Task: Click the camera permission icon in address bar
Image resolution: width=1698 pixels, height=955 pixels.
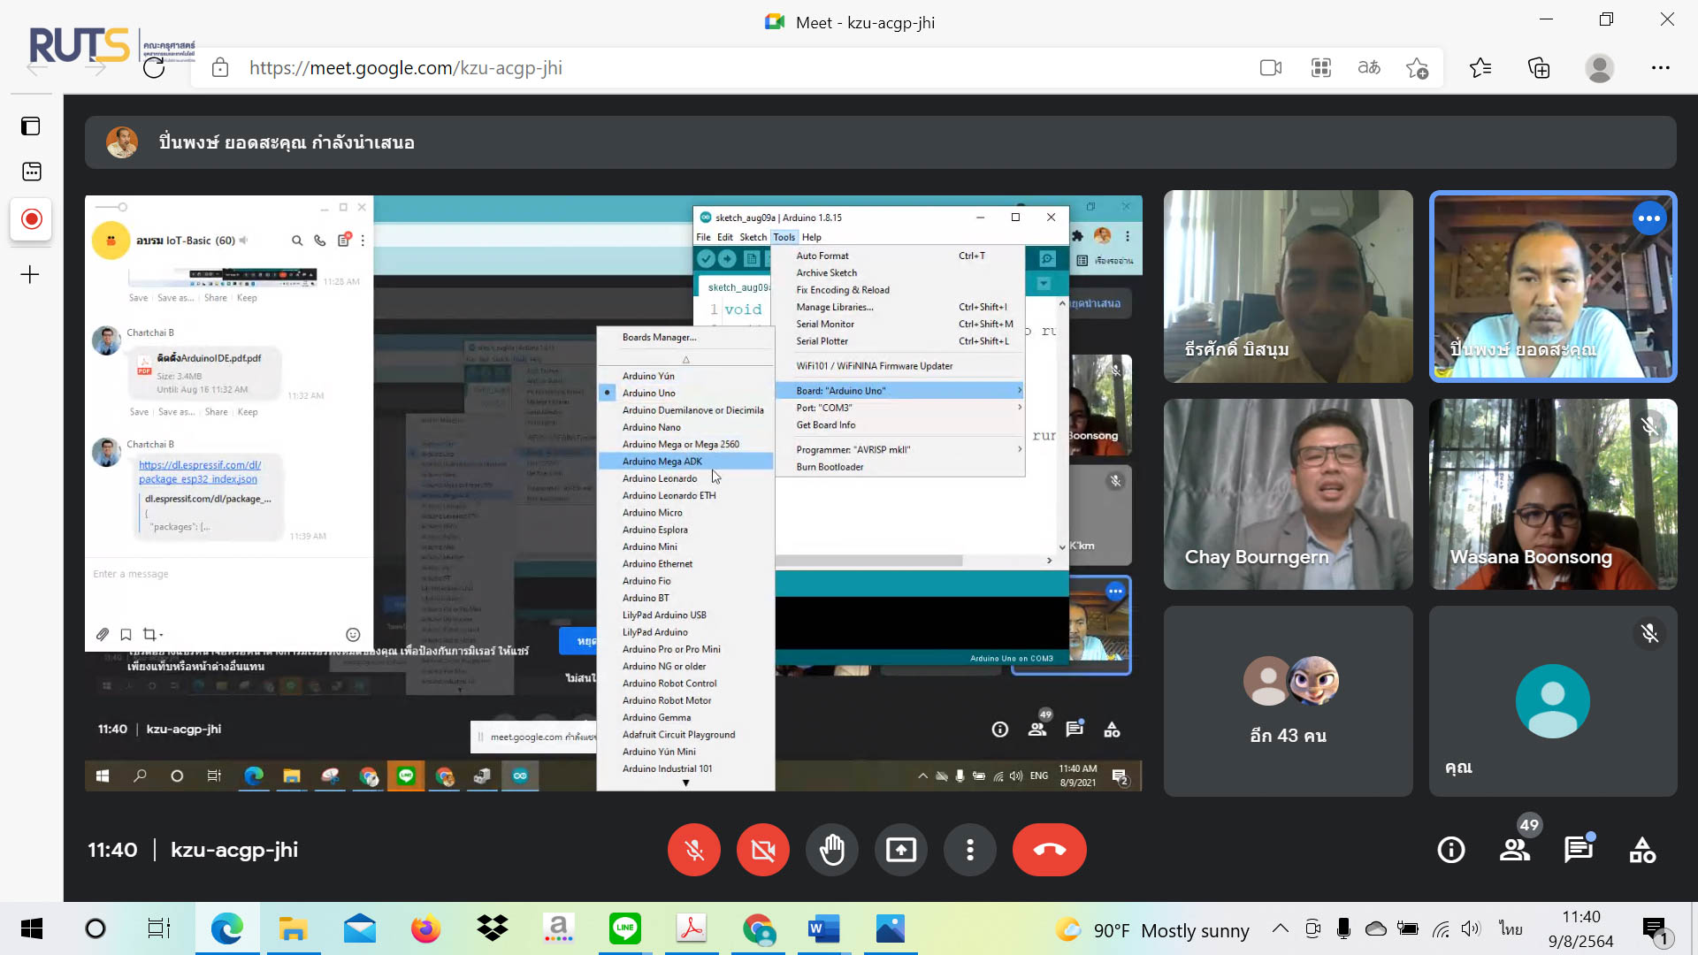Action: (1271, 68)
